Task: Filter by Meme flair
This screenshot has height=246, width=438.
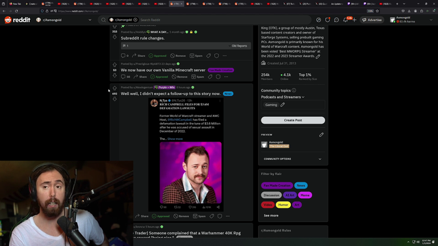Action: [305, 195]
